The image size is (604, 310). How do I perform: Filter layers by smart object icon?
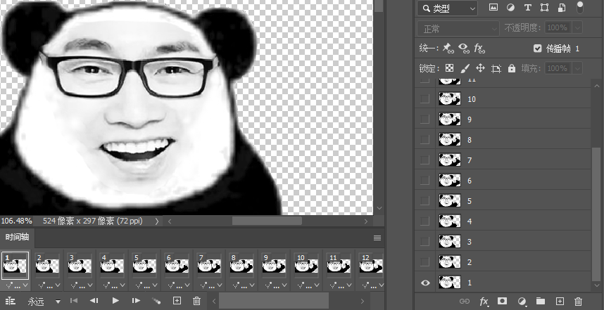[x=562, y=7]
